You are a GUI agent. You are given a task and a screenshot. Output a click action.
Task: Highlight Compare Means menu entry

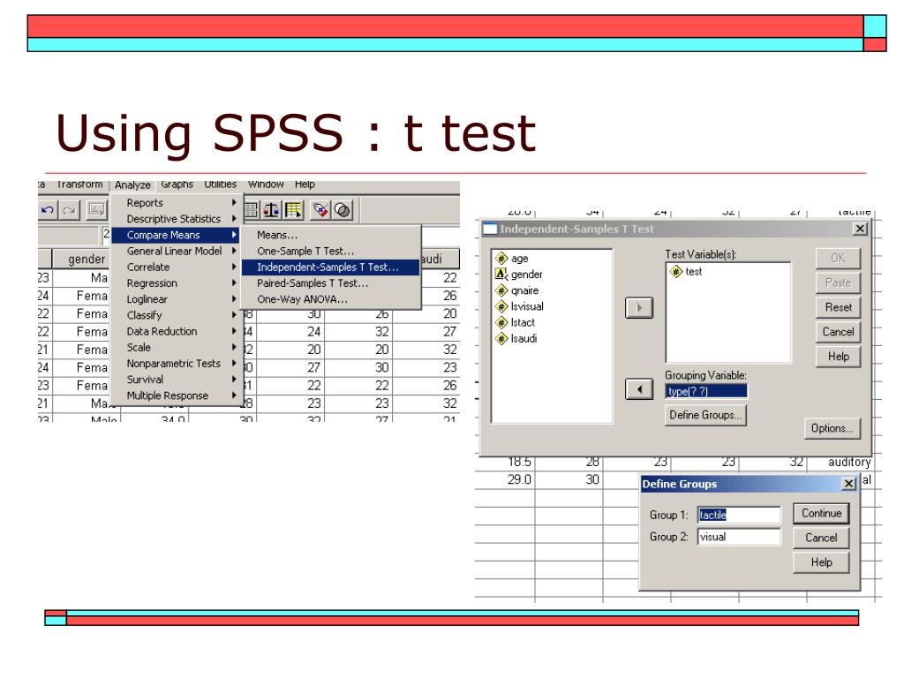[x=176, y=235]
